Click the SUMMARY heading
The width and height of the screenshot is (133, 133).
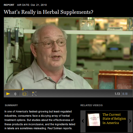11,105
